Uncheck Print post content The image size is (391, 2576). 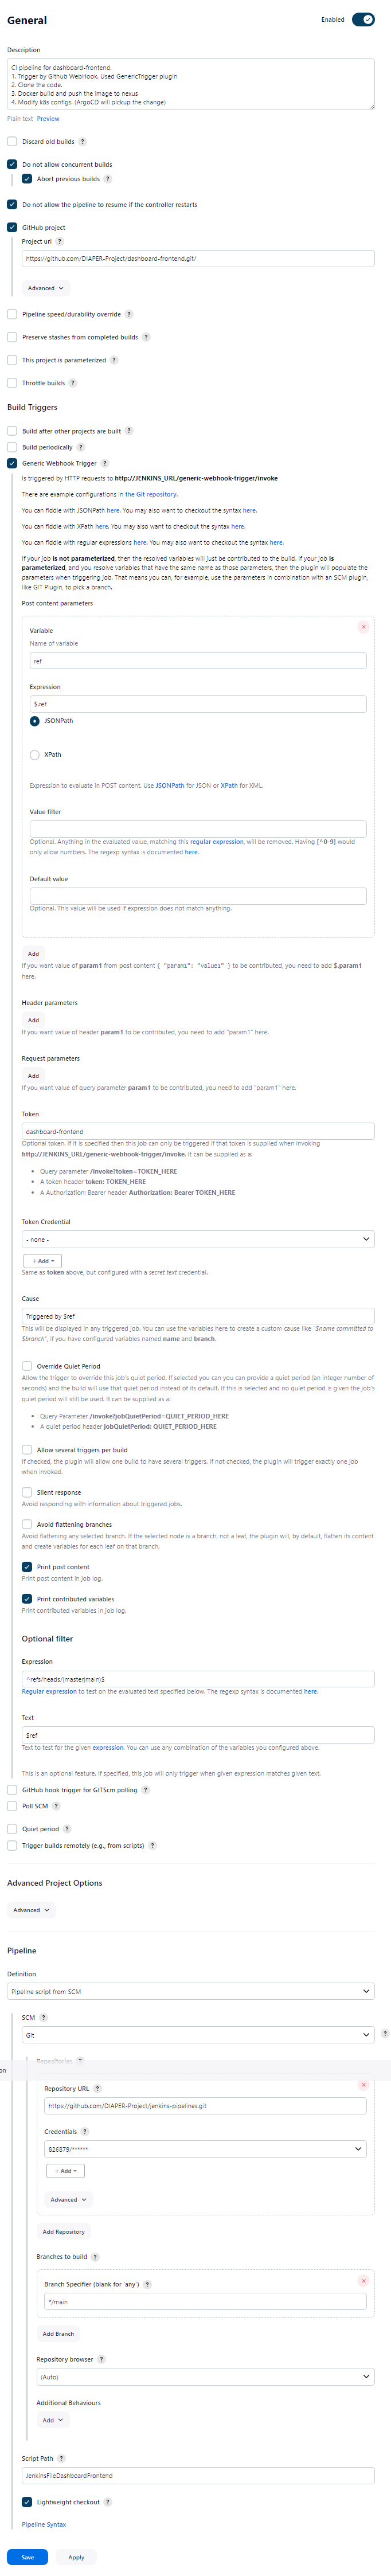tap(27, 1567)
